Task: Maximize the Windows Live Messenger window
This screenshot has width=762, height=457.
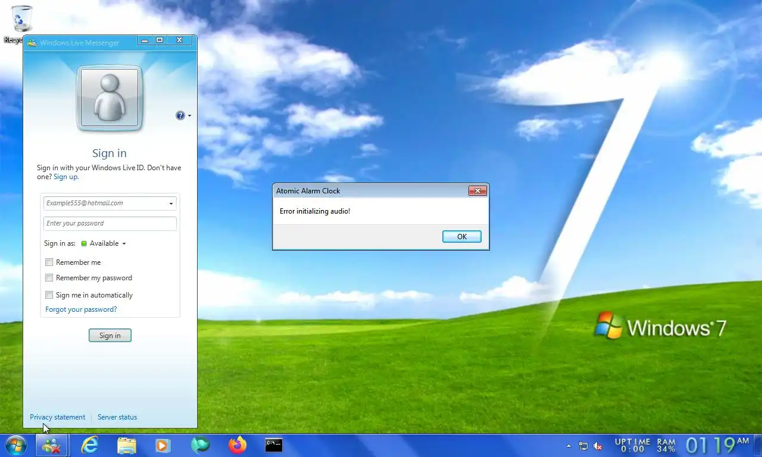Action: 159,40
